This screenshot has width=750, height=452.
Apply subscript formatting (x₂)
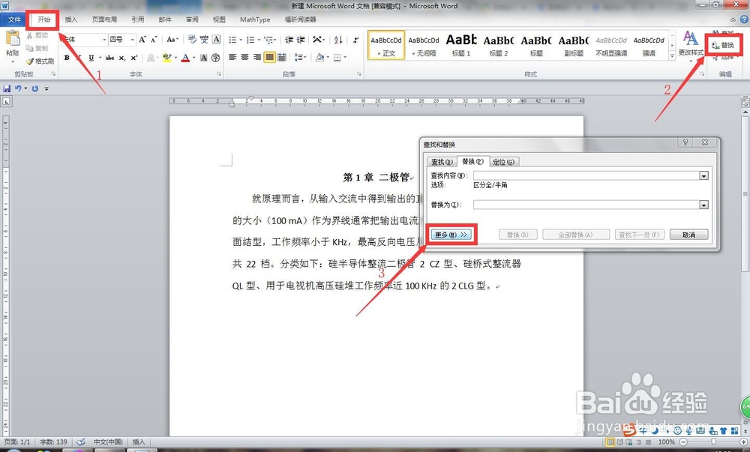(122, 58)
